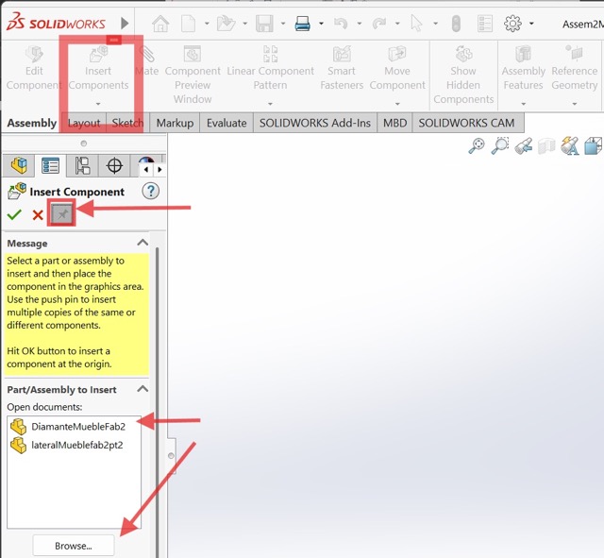604x558 pixels.
Task: Switch to the Assembly tab
Action: click(x=31, y=123)
